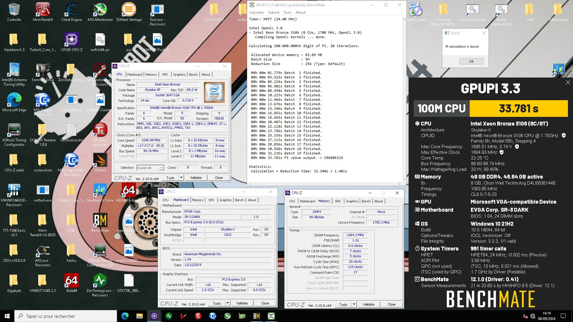Open the 3DMark desktop shortcut

click(x=100, y=162)
